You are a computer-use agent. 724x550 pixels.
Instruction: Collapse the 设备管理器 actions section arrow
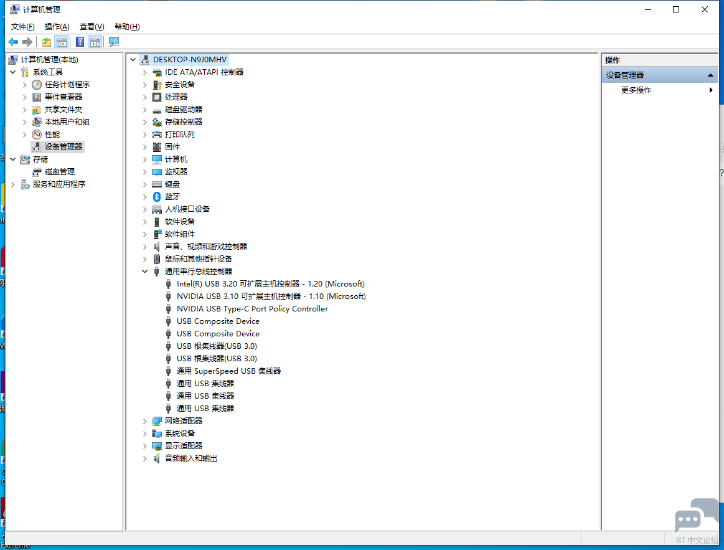710,75
